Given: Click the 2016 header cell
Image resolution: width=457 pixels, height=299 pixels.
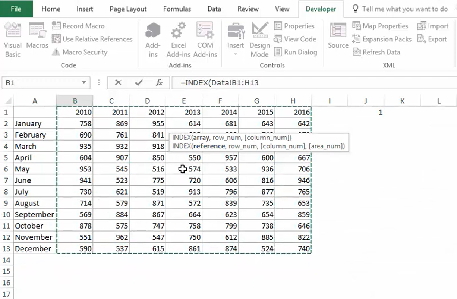Looking at the screenshot, I should [x=293, y=112].
